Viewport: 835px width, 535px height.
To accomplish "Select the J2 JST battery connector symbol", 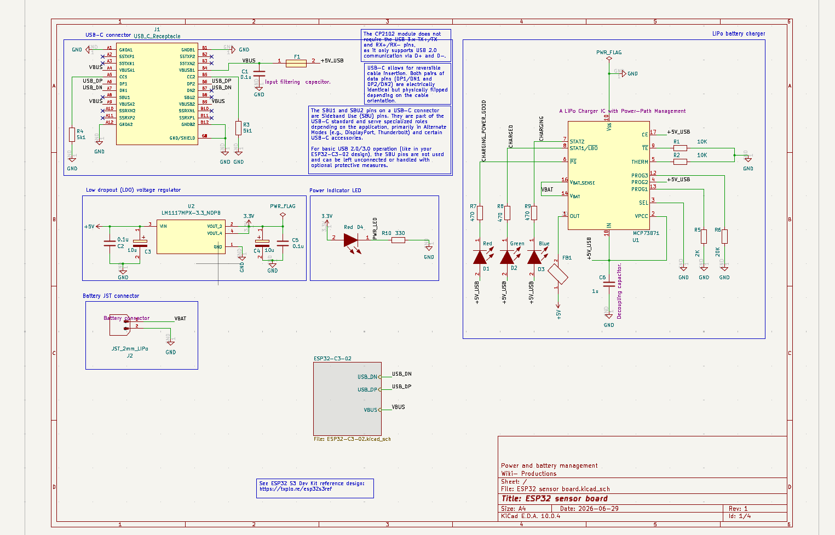I will (120, 325).
